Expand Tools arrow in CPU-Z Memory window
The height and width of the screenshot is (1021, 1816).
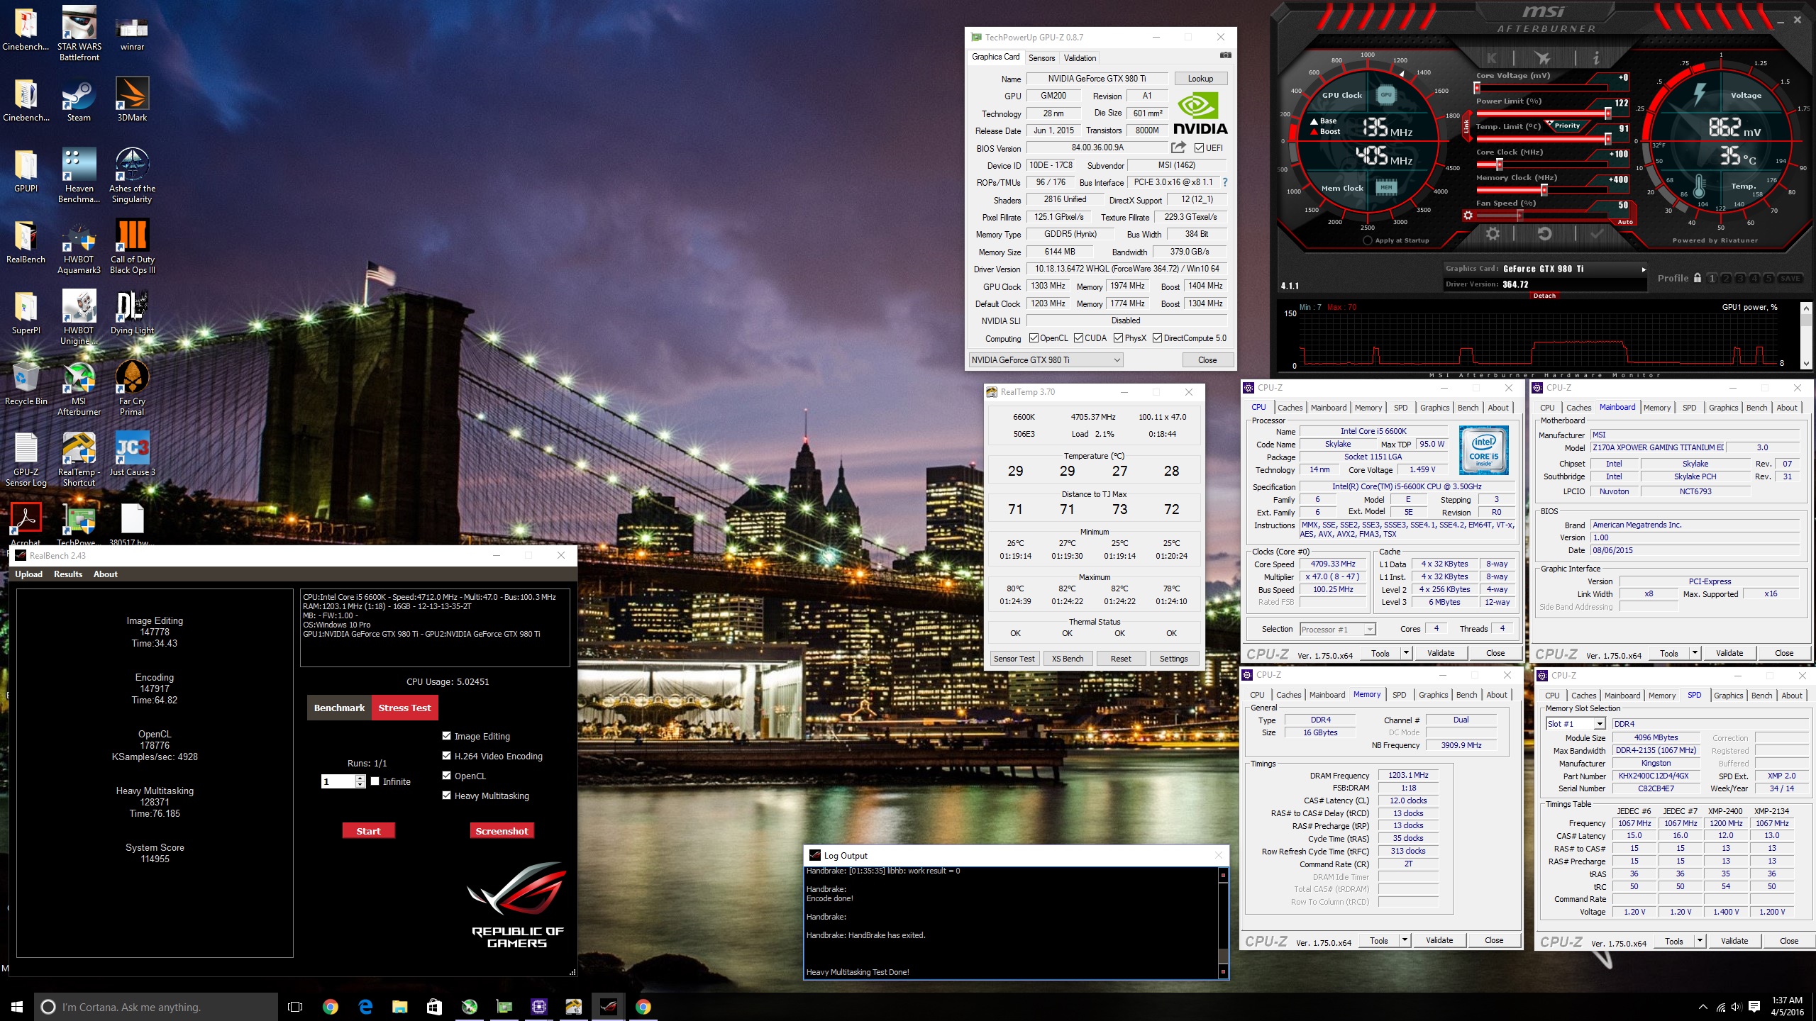point(1405,940)
